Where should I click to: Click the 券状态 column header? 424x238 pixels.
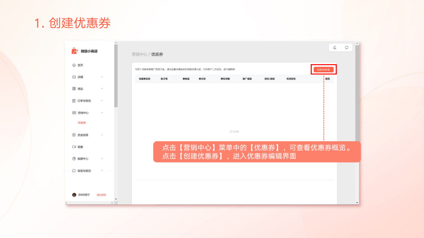click(202, 79)
